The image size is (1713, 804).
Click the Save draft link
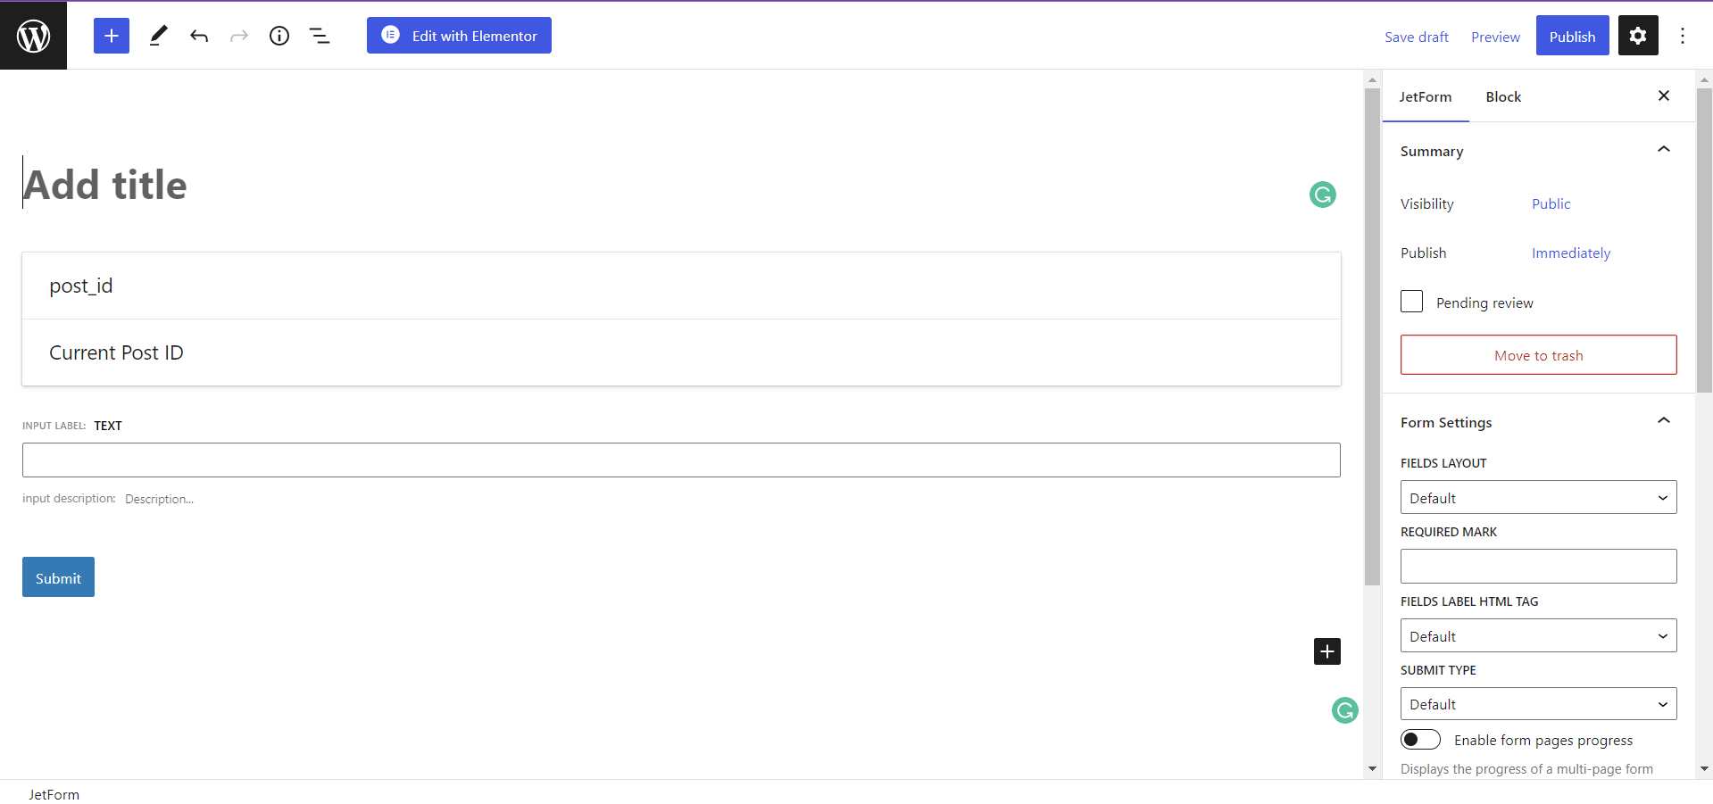(1416, 37)
